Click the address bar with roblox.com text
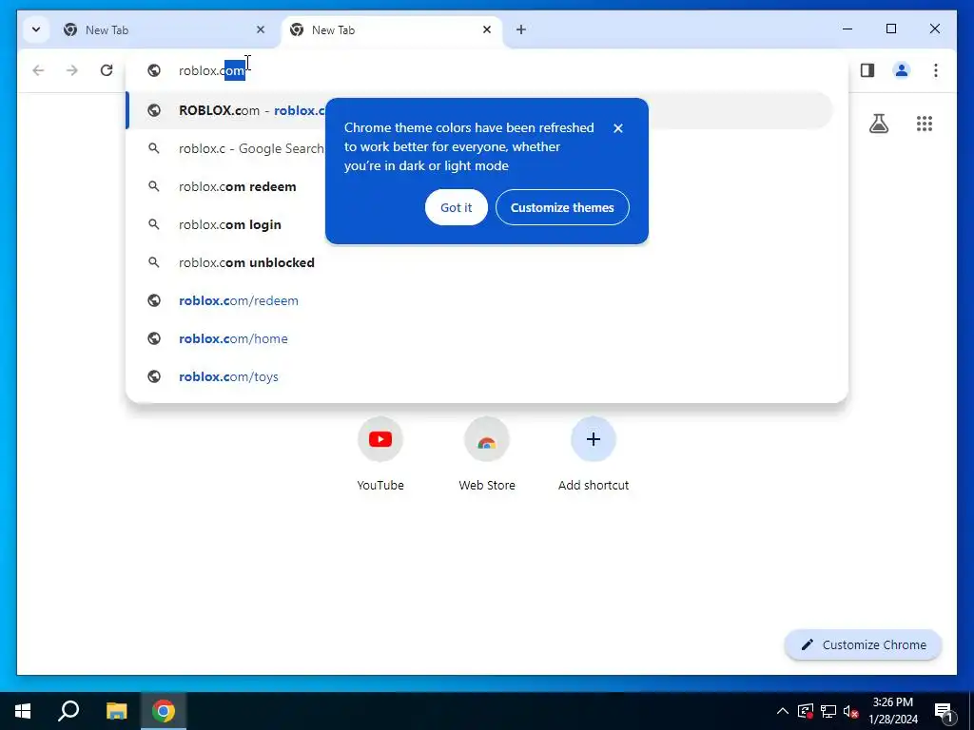The width and height of the screenshot is (974, 730). (x=486, y=70)
